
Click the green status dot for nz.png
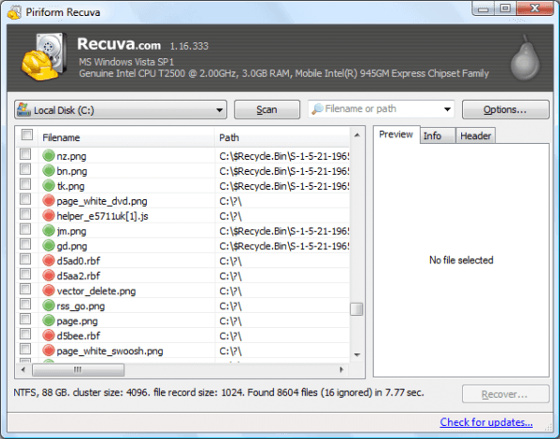[x=49, y=156]
